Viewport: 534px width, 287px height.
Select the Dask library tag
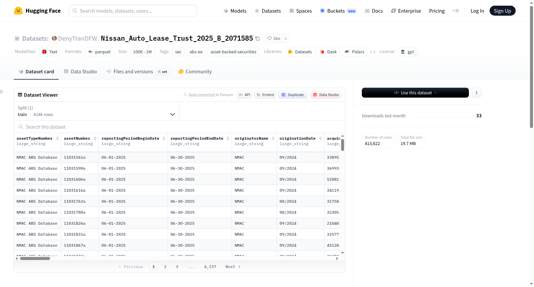pos(328,52)
